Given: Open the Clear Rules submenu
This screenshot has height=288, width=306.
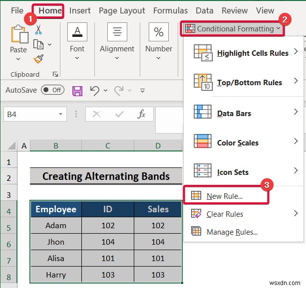Looking at the screenshot, I should click(x=244, y=214).
